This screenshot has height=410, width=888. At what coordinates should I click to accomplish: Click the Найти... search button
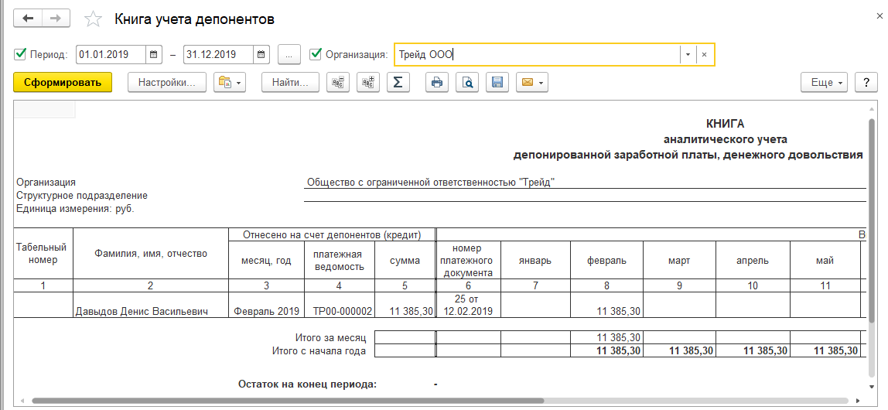tap(290, 82)
